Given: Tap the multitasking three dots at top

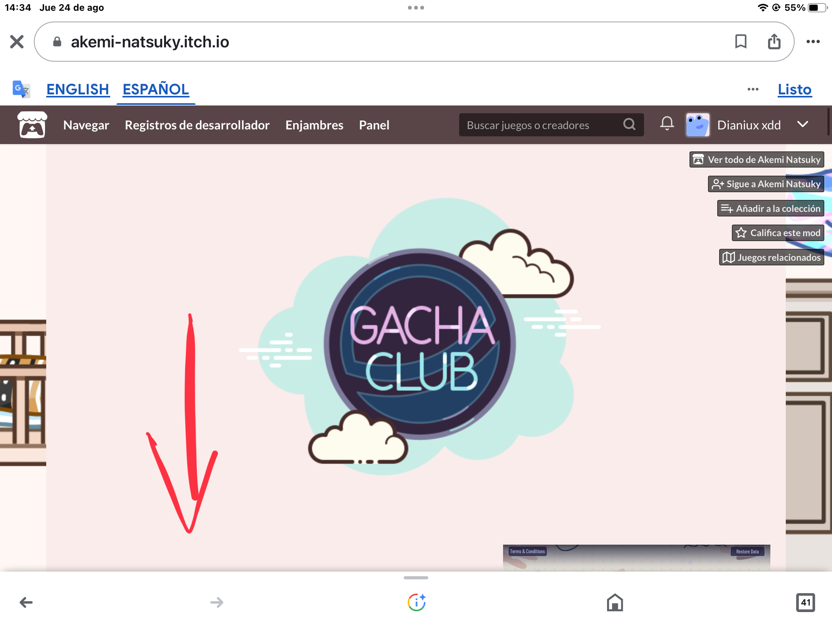Looking at the screenshot, I should click(x=416, y=8).
